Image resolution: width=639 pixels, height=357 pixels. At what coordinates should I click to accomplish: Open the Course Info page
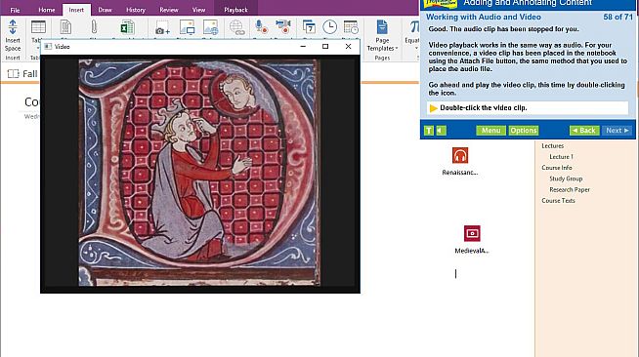[557, 168]
